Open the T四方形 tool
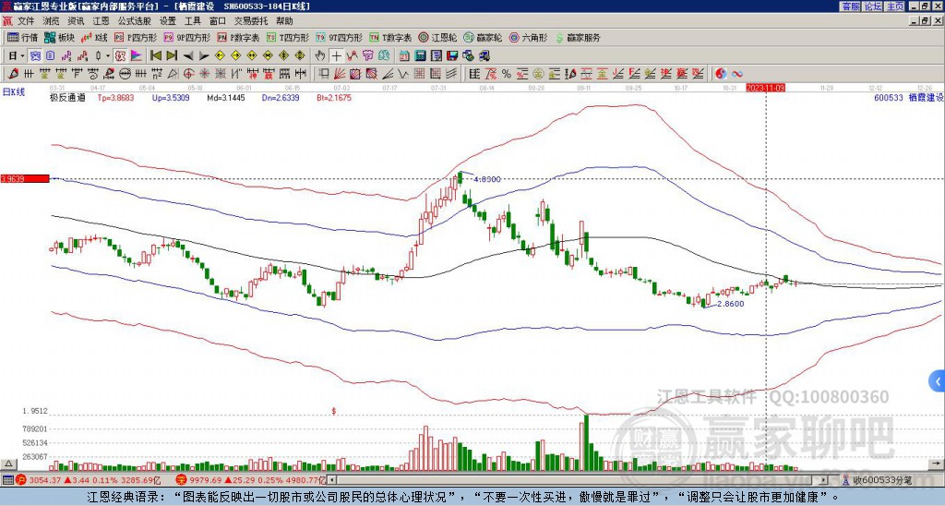This screenshot has height=506, width=945. pyautogui.click(x=288, y=37)
